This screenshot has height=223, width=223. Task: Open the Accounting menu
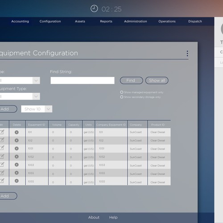(20, 21)
